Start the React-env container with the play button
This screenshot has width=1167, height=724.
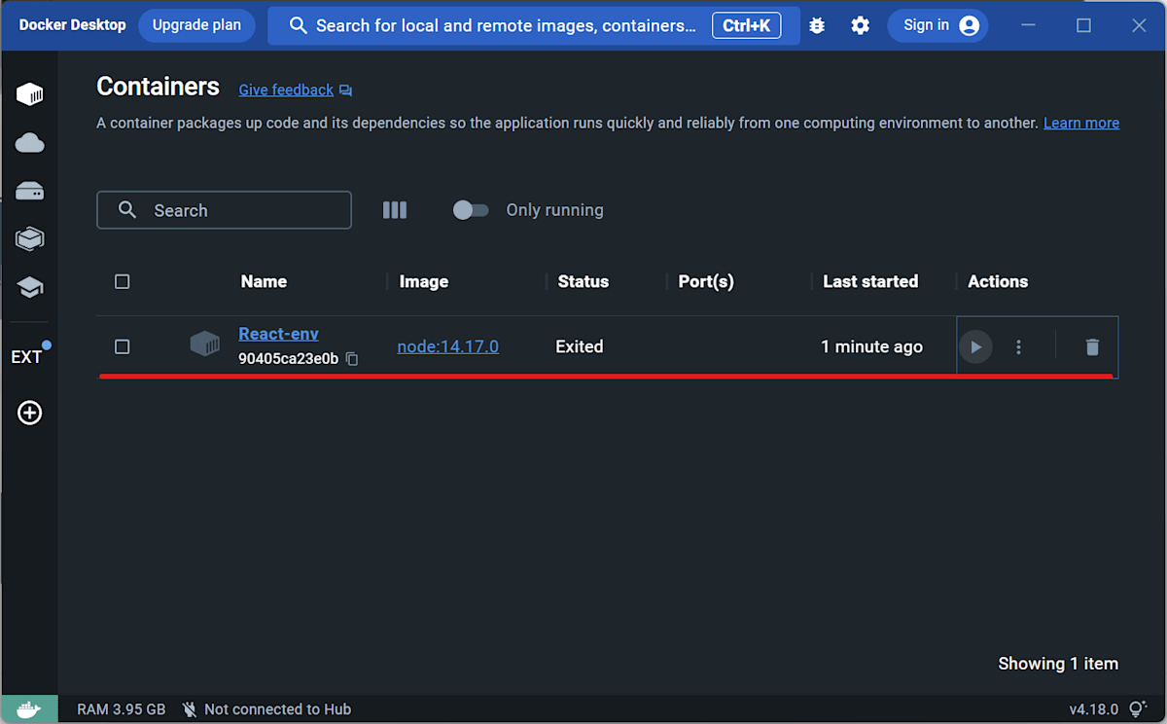(975, 346)
